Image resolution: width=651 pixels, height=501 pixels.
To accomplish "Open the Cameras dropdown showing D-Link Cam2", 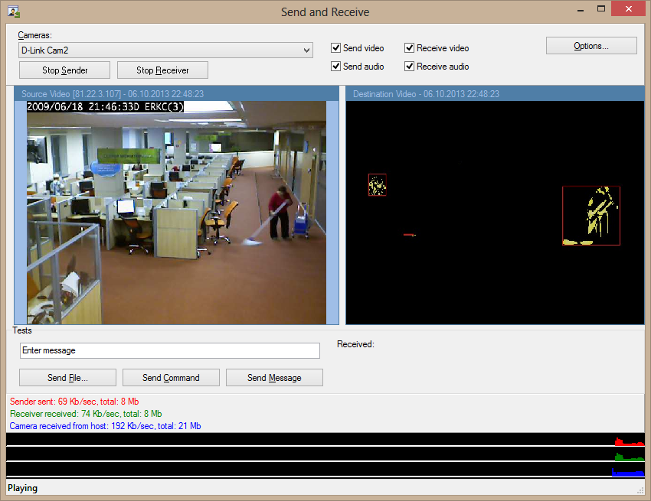I will pyautogui.click(x=165, y=50).
